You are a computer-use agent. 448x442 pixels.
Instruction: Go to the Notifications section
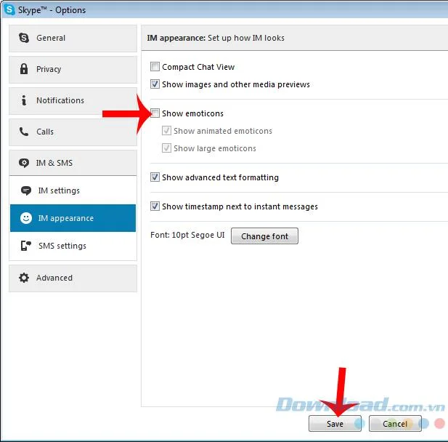point(73,101)
